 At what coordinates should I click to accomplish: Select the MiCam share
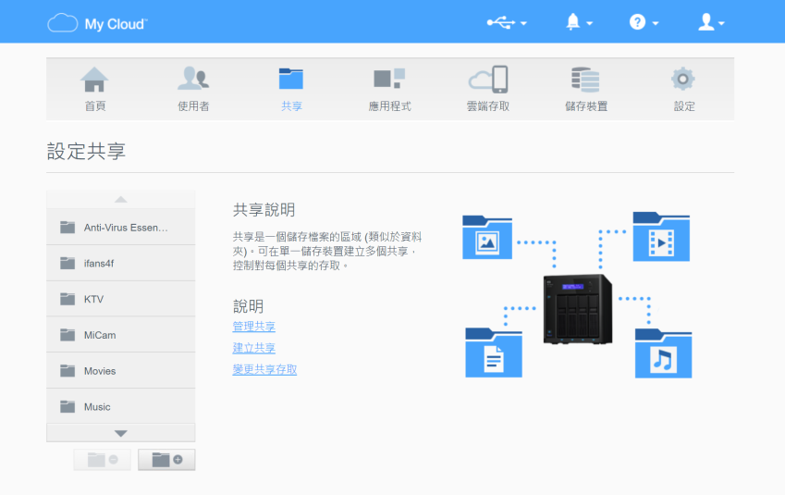[120, 335]
